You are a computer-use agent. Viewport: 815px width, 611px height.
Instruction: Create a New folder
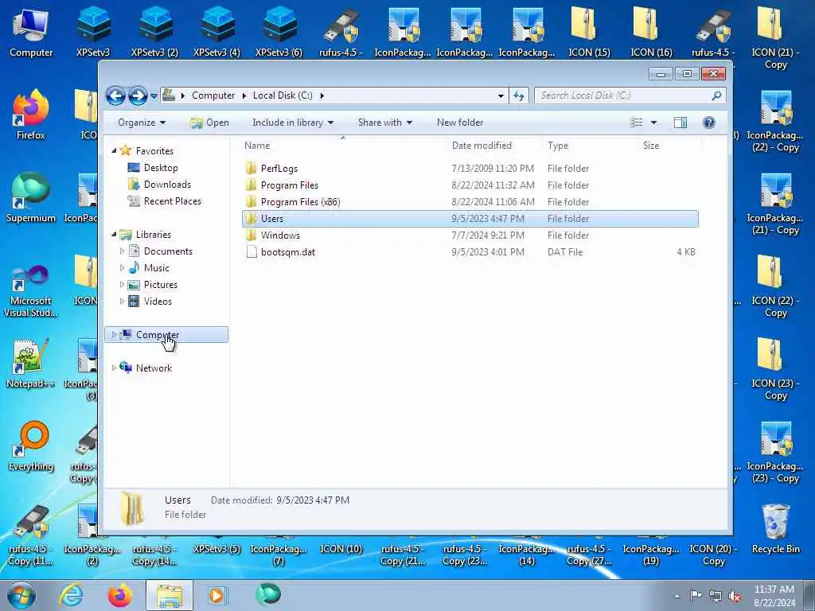[460, 123]
